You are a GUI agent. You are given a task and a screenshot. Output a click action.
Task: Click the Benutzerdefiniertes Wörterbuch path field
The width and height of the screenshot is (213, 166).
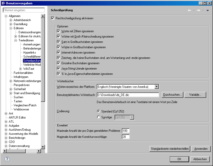128,95
